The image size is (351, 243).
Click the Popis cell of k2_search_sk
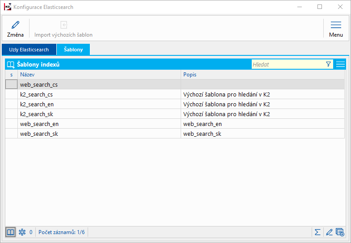click(262, 114)
